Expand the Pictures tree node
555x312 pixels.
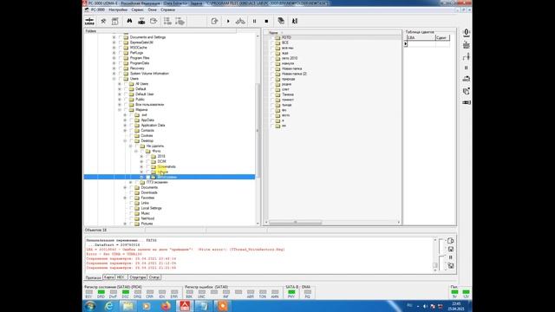point(125,224)
